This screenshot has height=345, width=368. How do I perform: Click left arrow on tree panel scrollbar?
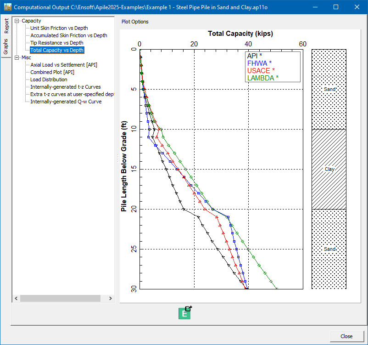pos(16,298)
